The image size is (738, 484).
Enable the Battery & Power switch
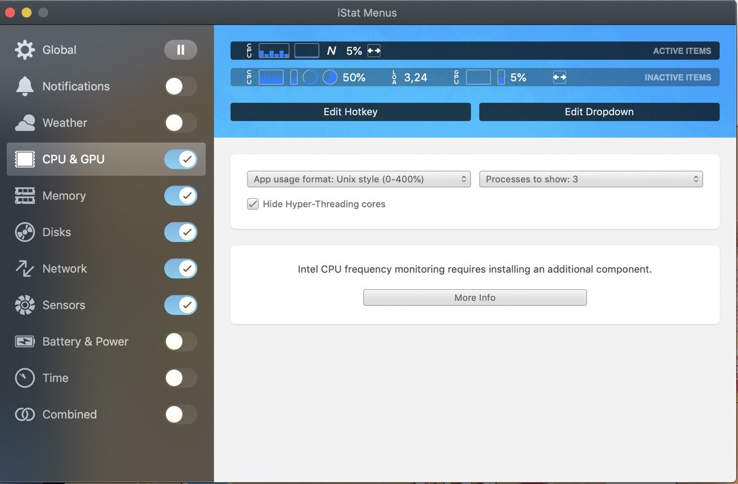(x=180, y=342)
